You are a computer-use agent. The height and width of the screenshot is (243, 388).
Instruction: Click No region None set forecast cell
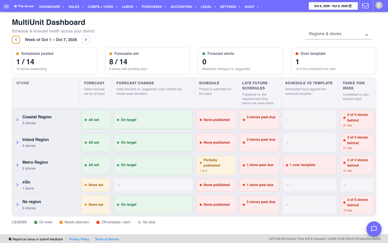(96, 204)
